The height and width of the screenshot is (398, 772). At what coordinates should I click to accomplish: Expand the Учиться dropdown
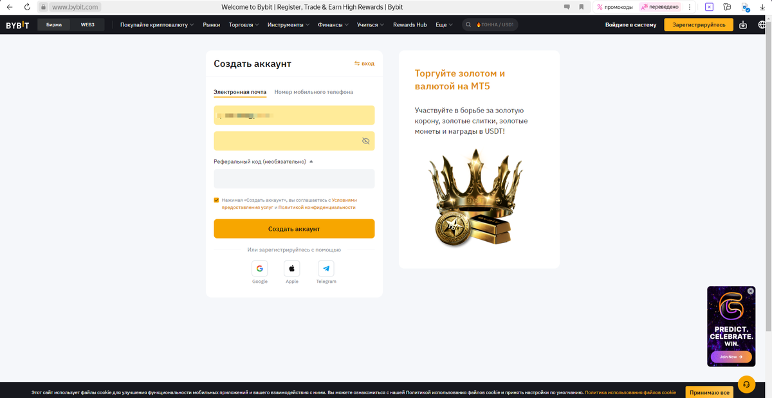point(370,25)
